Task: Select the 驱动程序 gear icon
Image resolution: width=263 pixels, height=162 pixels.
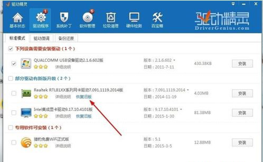Action: tap(41, 17)
